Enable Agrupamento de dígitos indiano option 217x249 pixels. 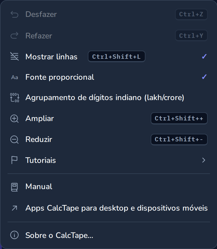click(x=109, y=98)
